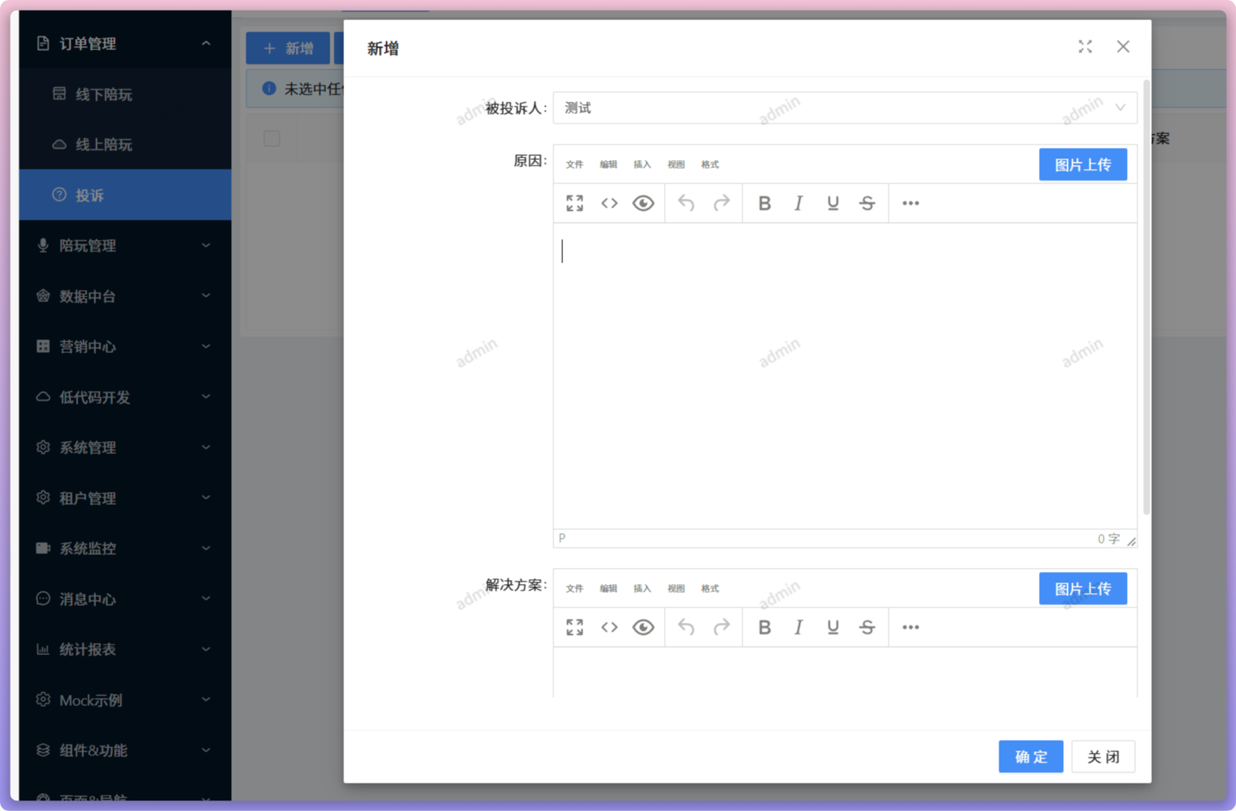Toggle preview mode with the eye icon
1236x811 pixels.
coord(643,203)
